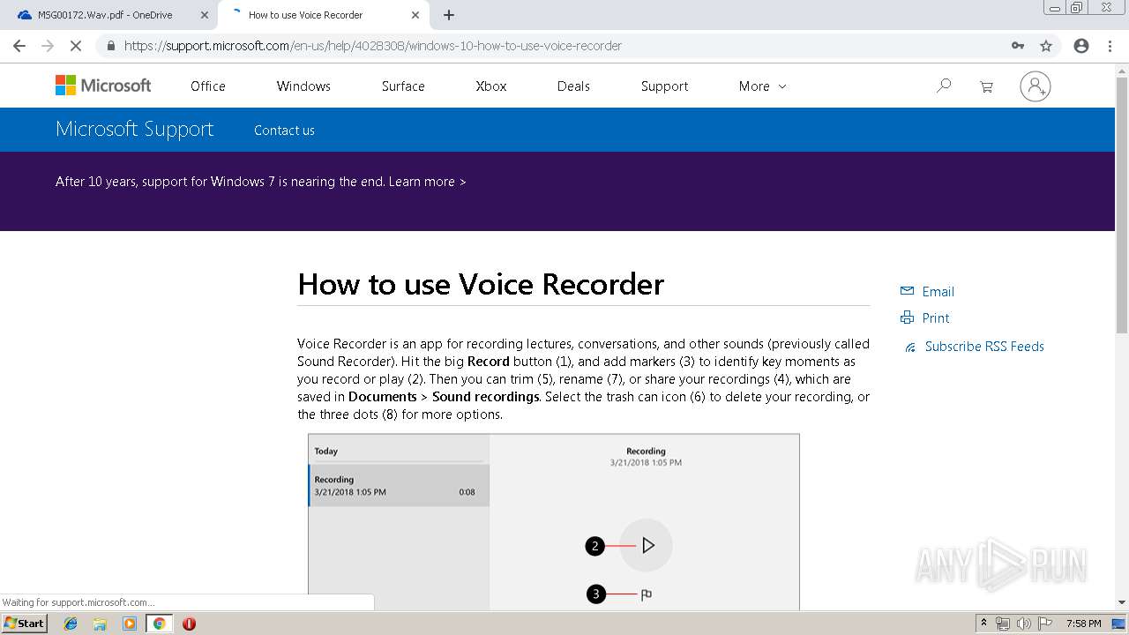Click the red Opera taskbar icon
The width and height of the screenshot is (1129, 635).
(189, 624)
